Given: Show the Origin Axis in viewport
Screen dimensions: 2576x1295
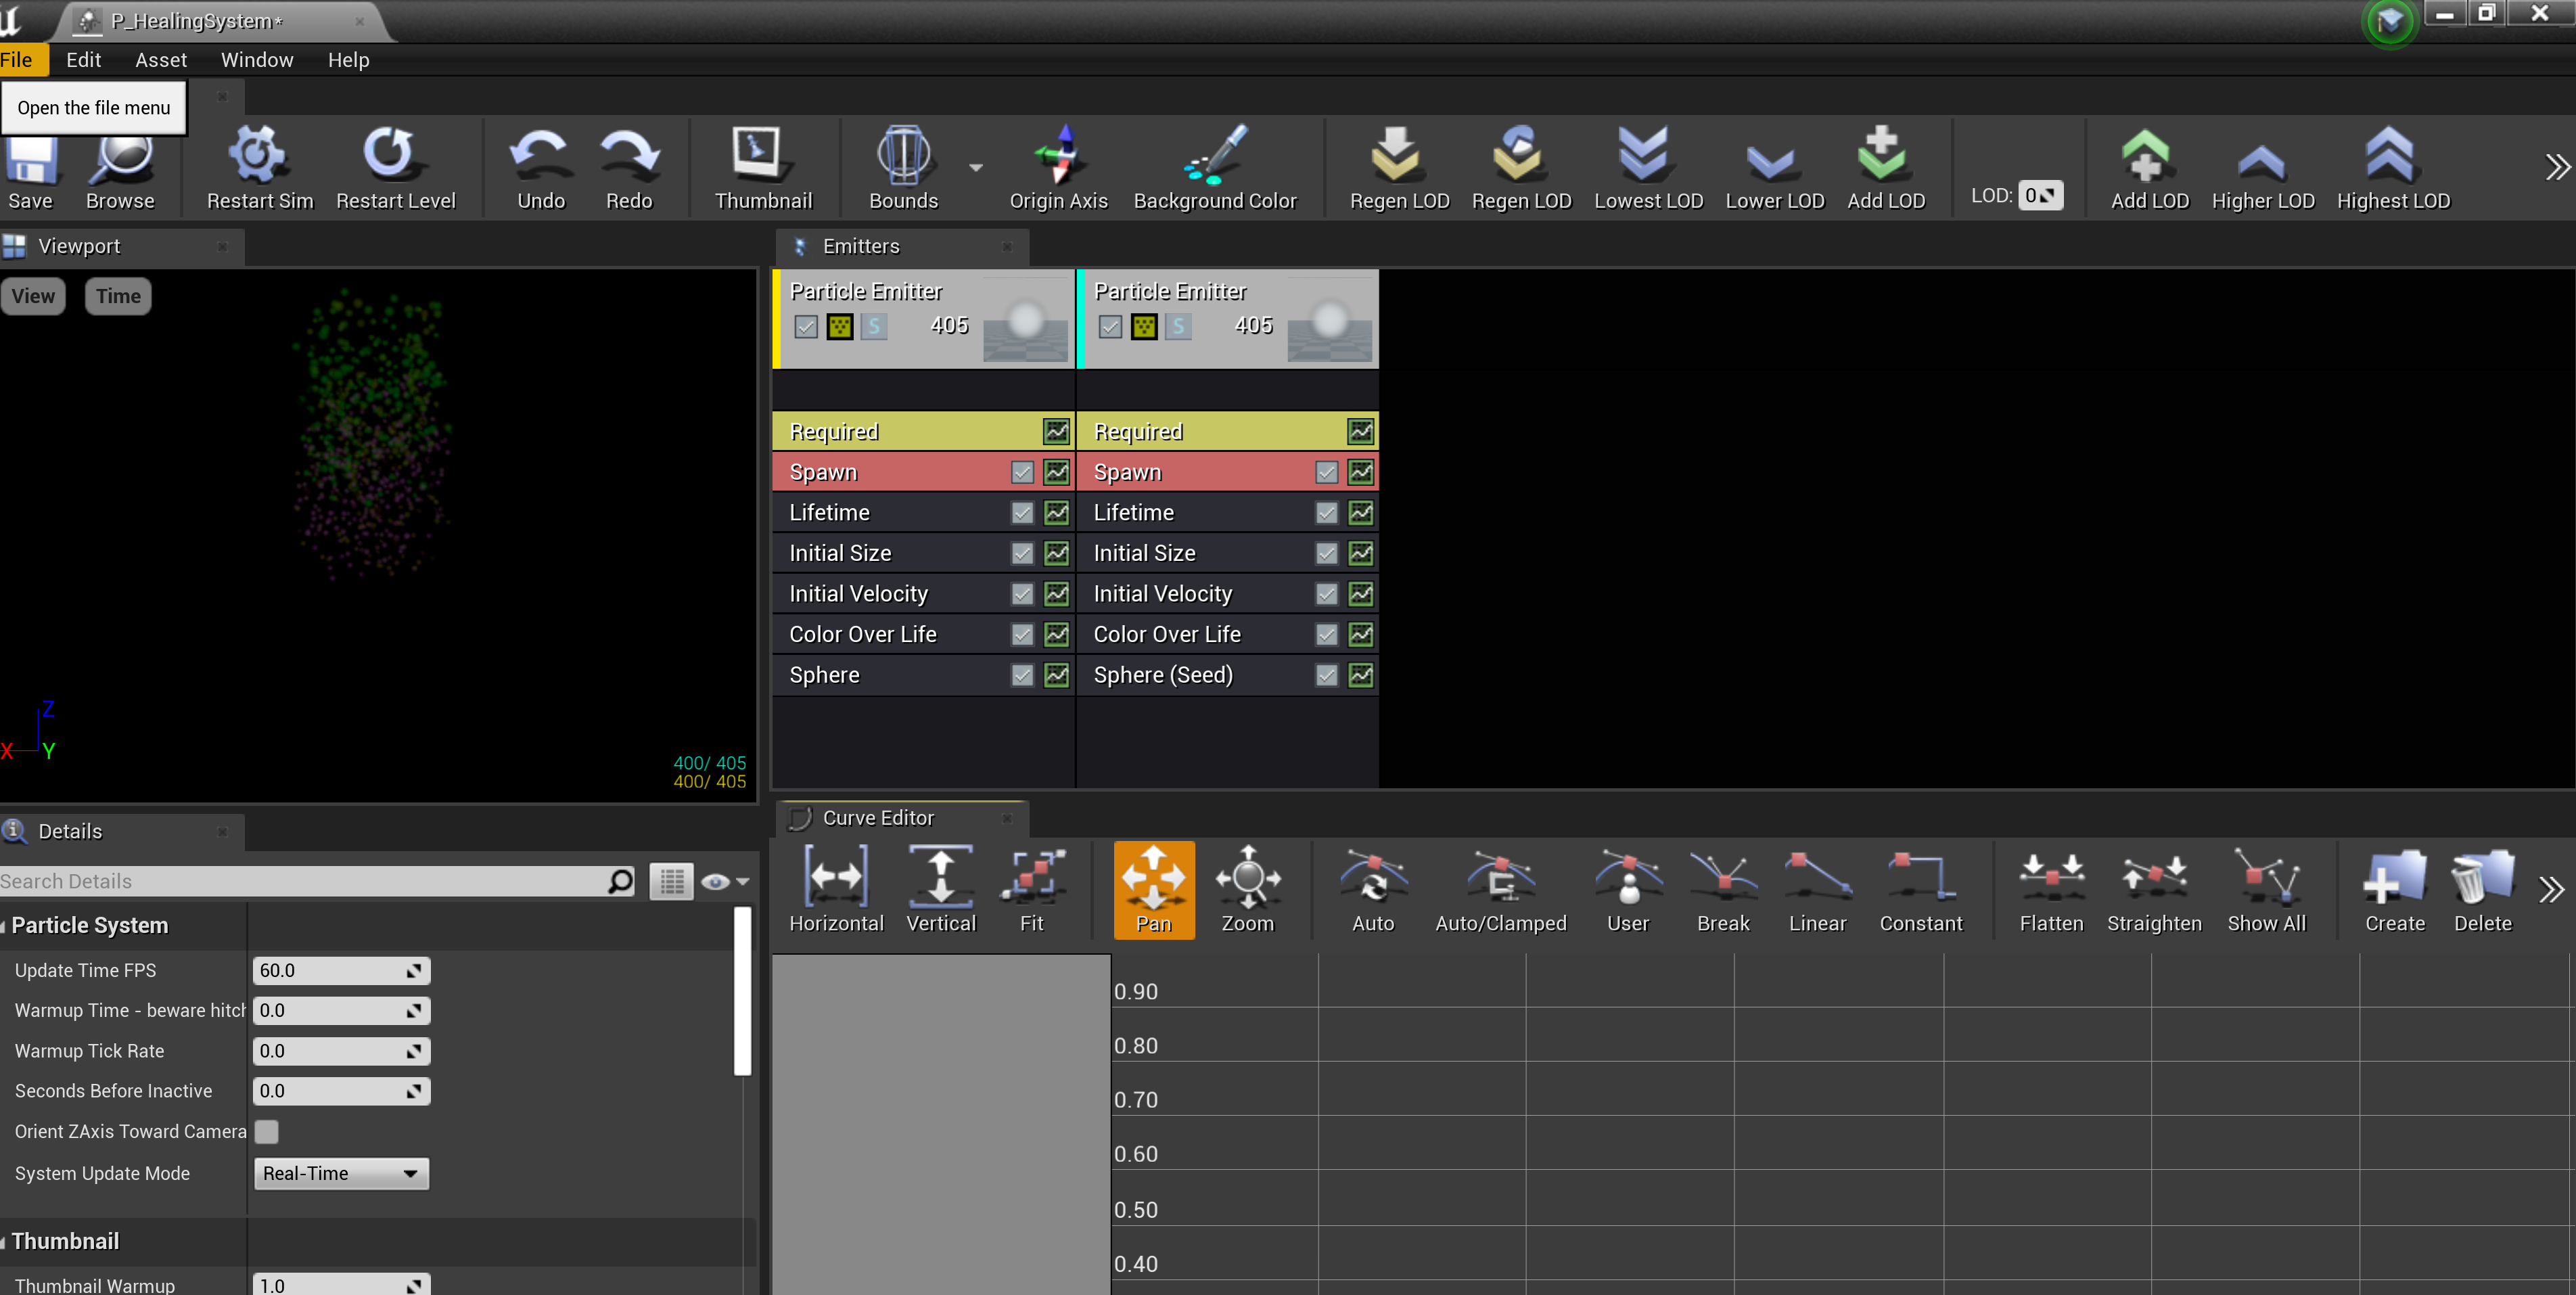Looking at the screenshot, I should tap(1058, 168).
